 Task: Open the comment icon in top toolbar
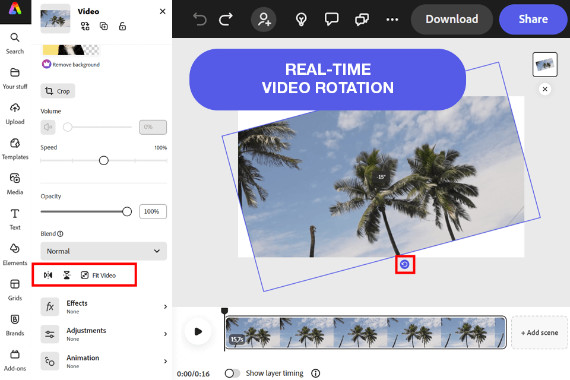331,19
